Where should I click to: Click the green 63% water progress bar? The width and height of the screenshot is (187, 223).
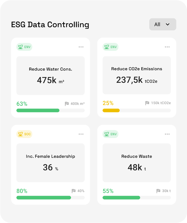tap(38, 110)
